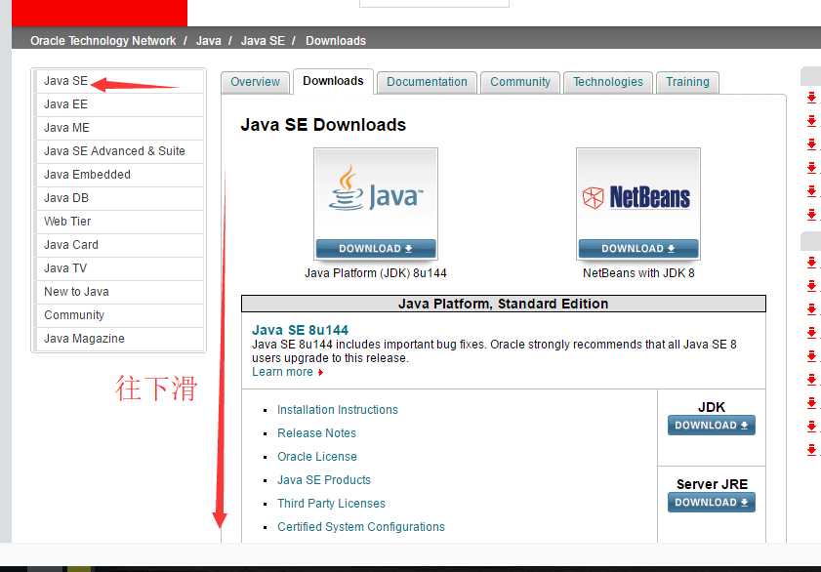Viewport: 821px width, 572px height.
Task: Open the Java Embedded sidebar link
Action: click(x=87, y=175)
